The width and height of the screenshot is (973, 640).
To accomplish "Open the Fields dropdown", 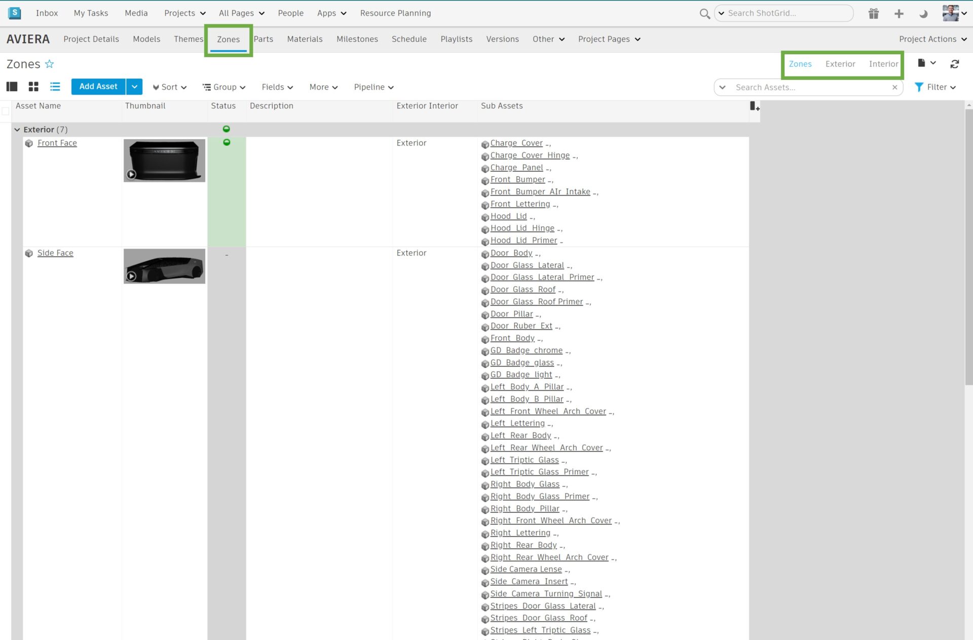I will [x=277, y=87].
